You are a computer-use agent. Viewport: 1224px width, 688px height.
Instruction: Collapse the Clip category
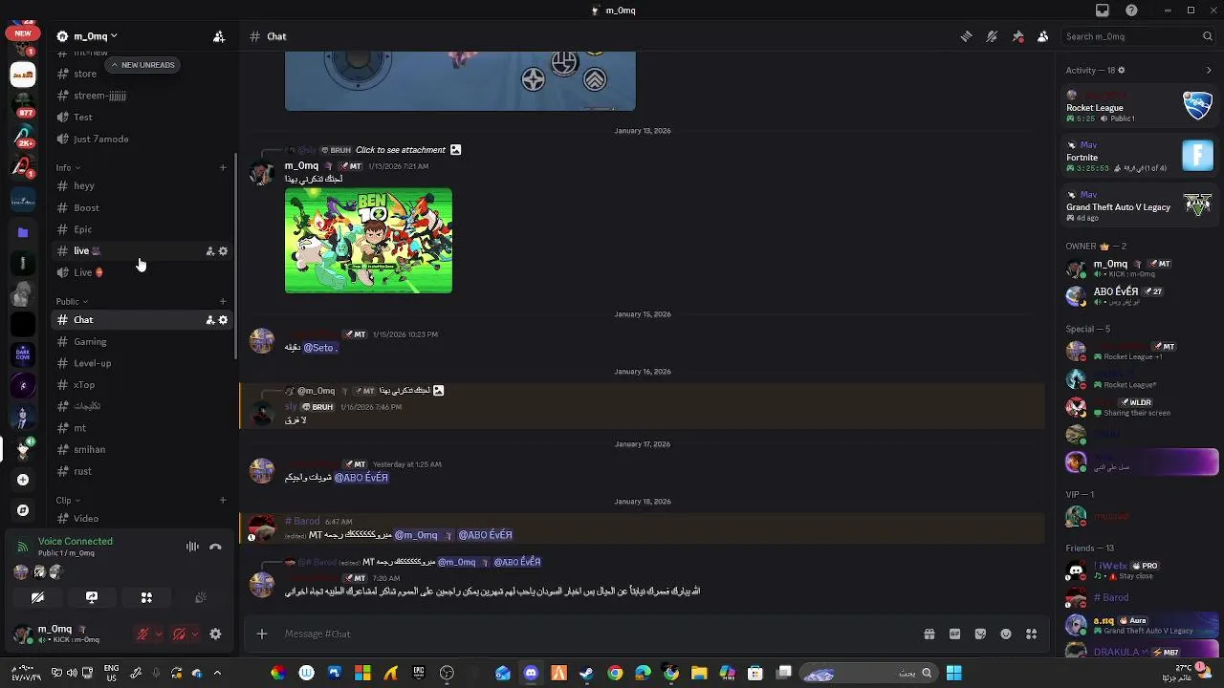click(x=67, y=500)
